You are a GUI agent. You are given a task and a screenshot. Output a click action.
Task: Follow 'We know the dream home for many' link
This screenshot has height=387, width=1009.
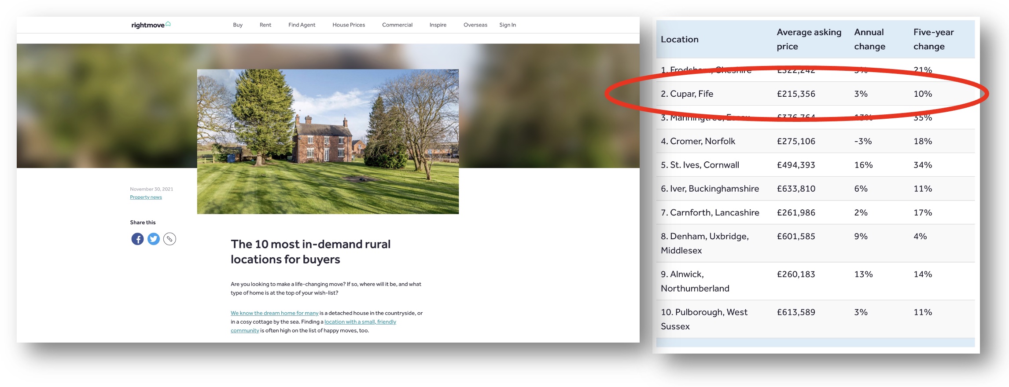[274, 313]
